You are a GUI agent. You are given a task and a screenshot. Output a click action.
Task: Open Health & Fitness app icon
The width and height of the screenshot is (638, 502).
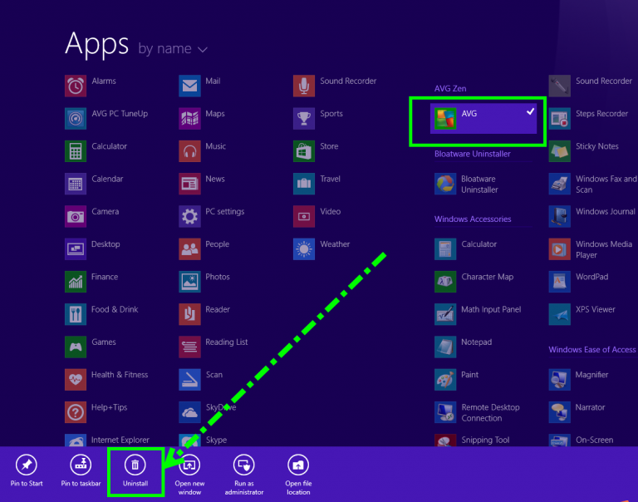(x=76, y=379)
